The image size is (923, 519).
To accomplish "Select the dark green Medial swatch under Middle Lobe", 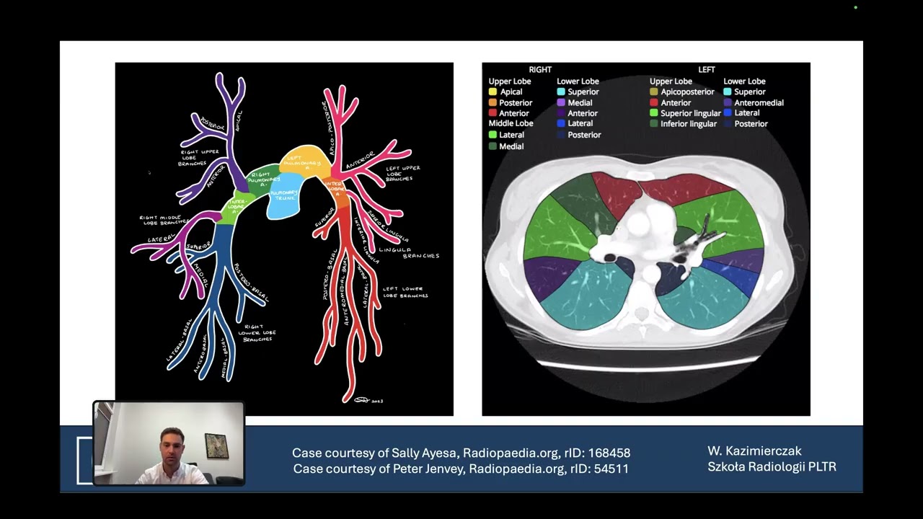I will point(493,146).
